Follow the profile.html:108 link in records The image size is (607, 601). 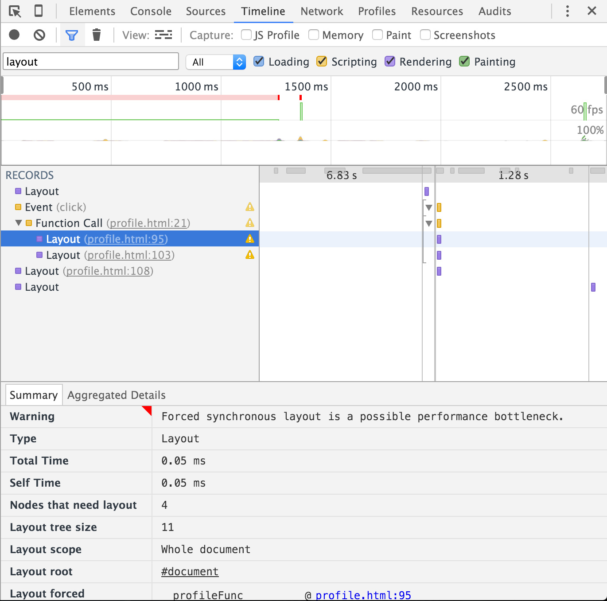(x=108, y=271)
